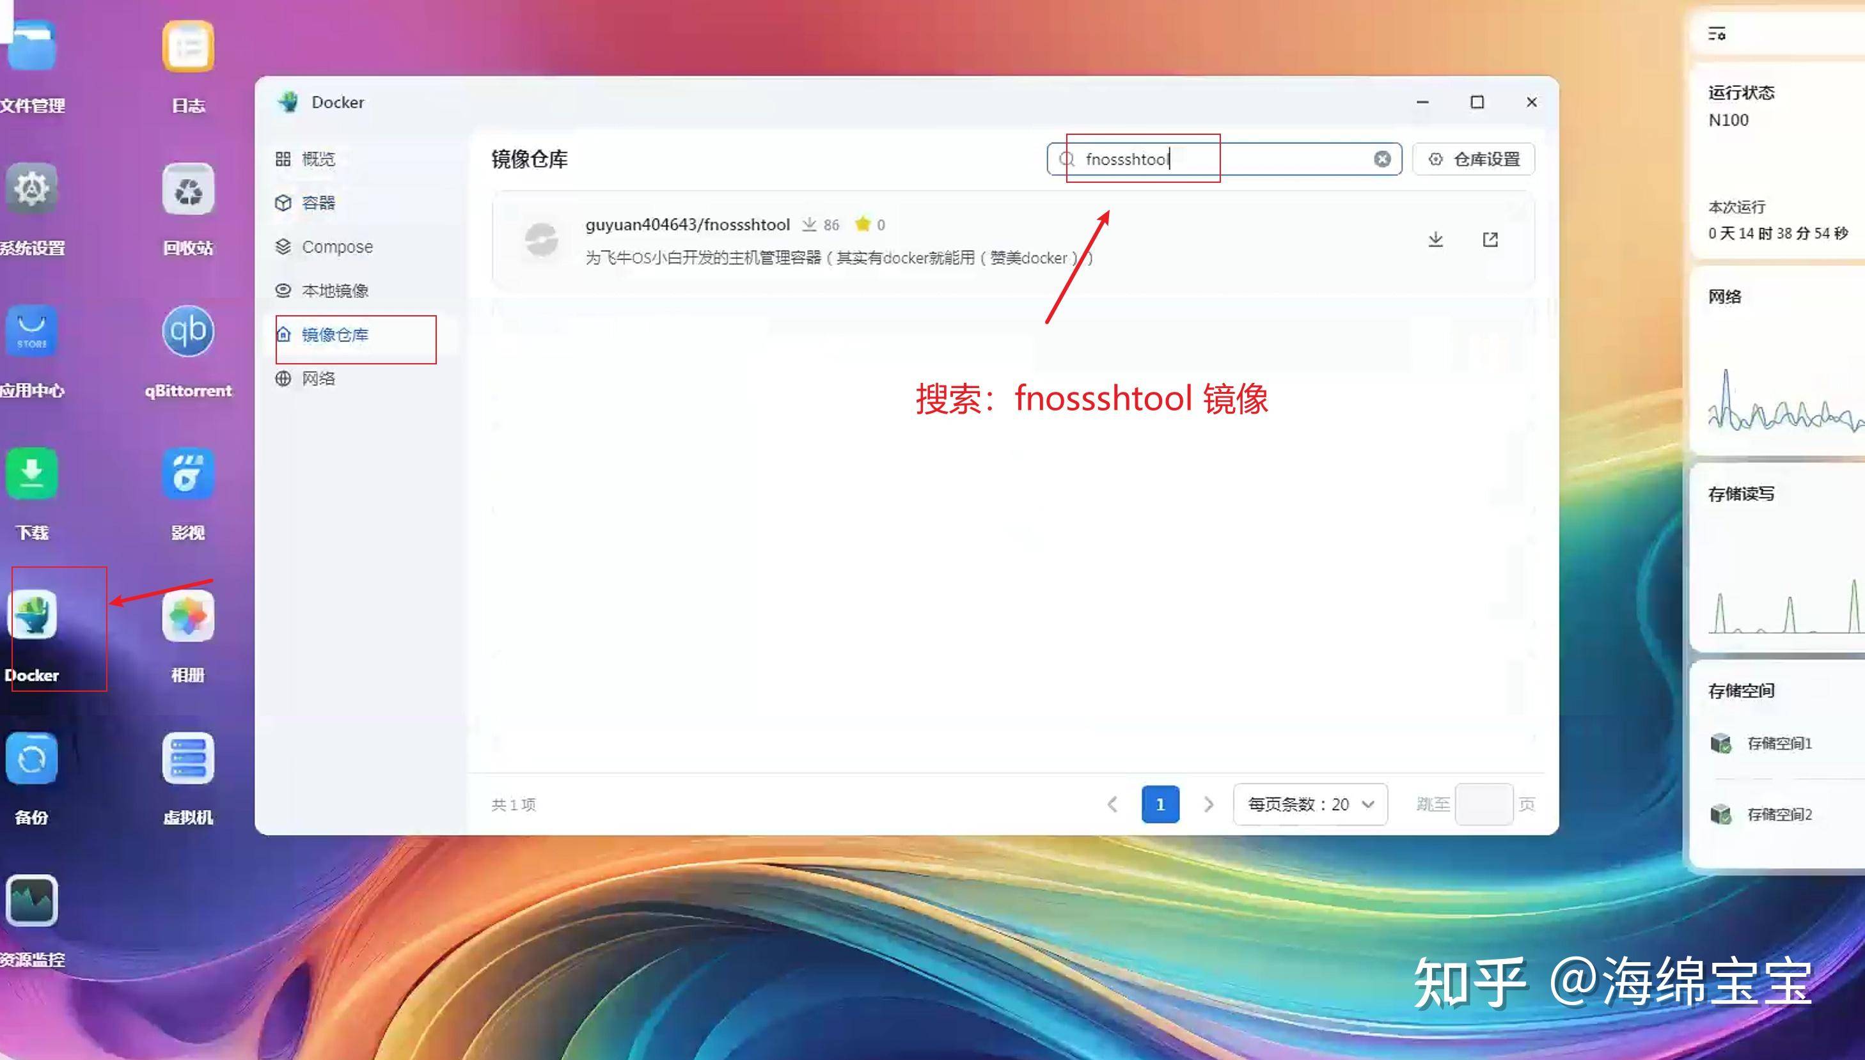Download the guyuan404643/fnossshtool image
The image size is (1865, 1060).
click(1435, 240)
